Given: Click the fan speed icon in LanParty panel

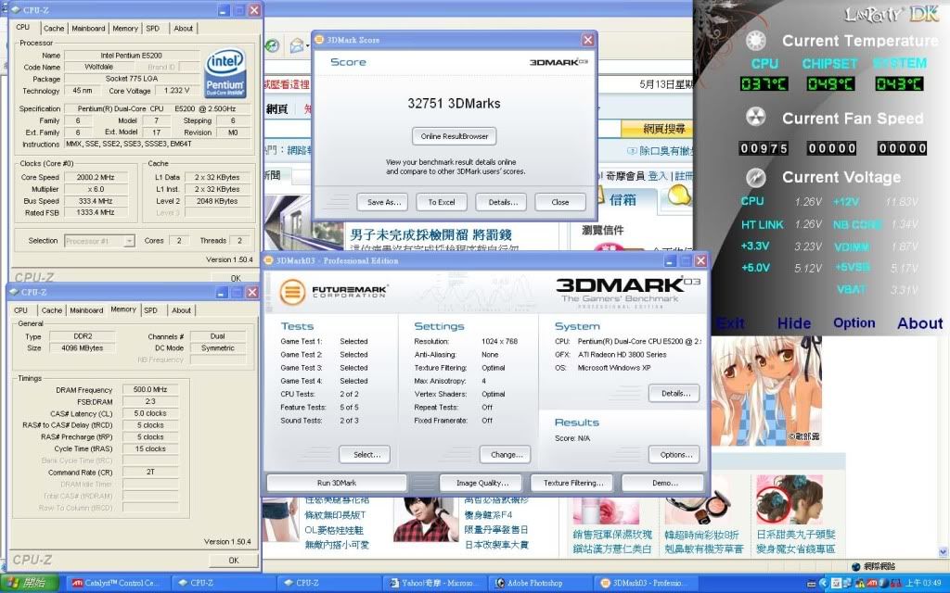Looking at the screenshot, I should click(755, 118).
